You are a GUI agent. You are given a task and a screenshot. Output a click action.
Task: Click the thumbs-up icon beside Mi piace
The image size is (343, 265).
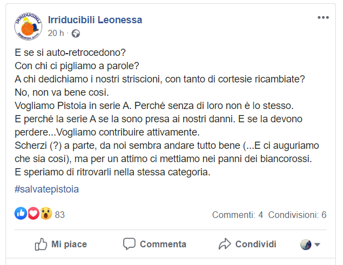tap(41, 244)
